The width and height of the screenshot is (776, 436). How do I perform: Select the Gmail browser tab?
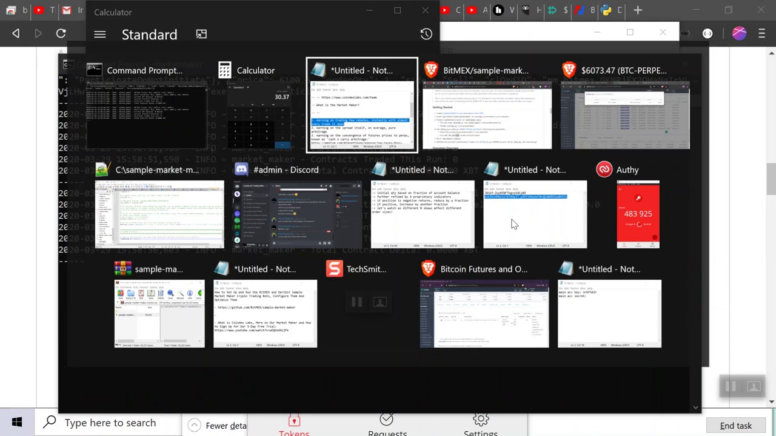coord(67,10)
